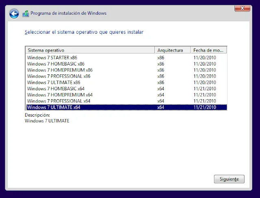Sort by Sistema operativo column header
260x198 pixels.
pyautogui.click(x=90, y=50)
